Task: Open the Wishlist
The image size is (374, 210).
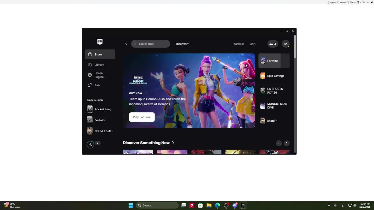Action: click(x=238, y=44)
